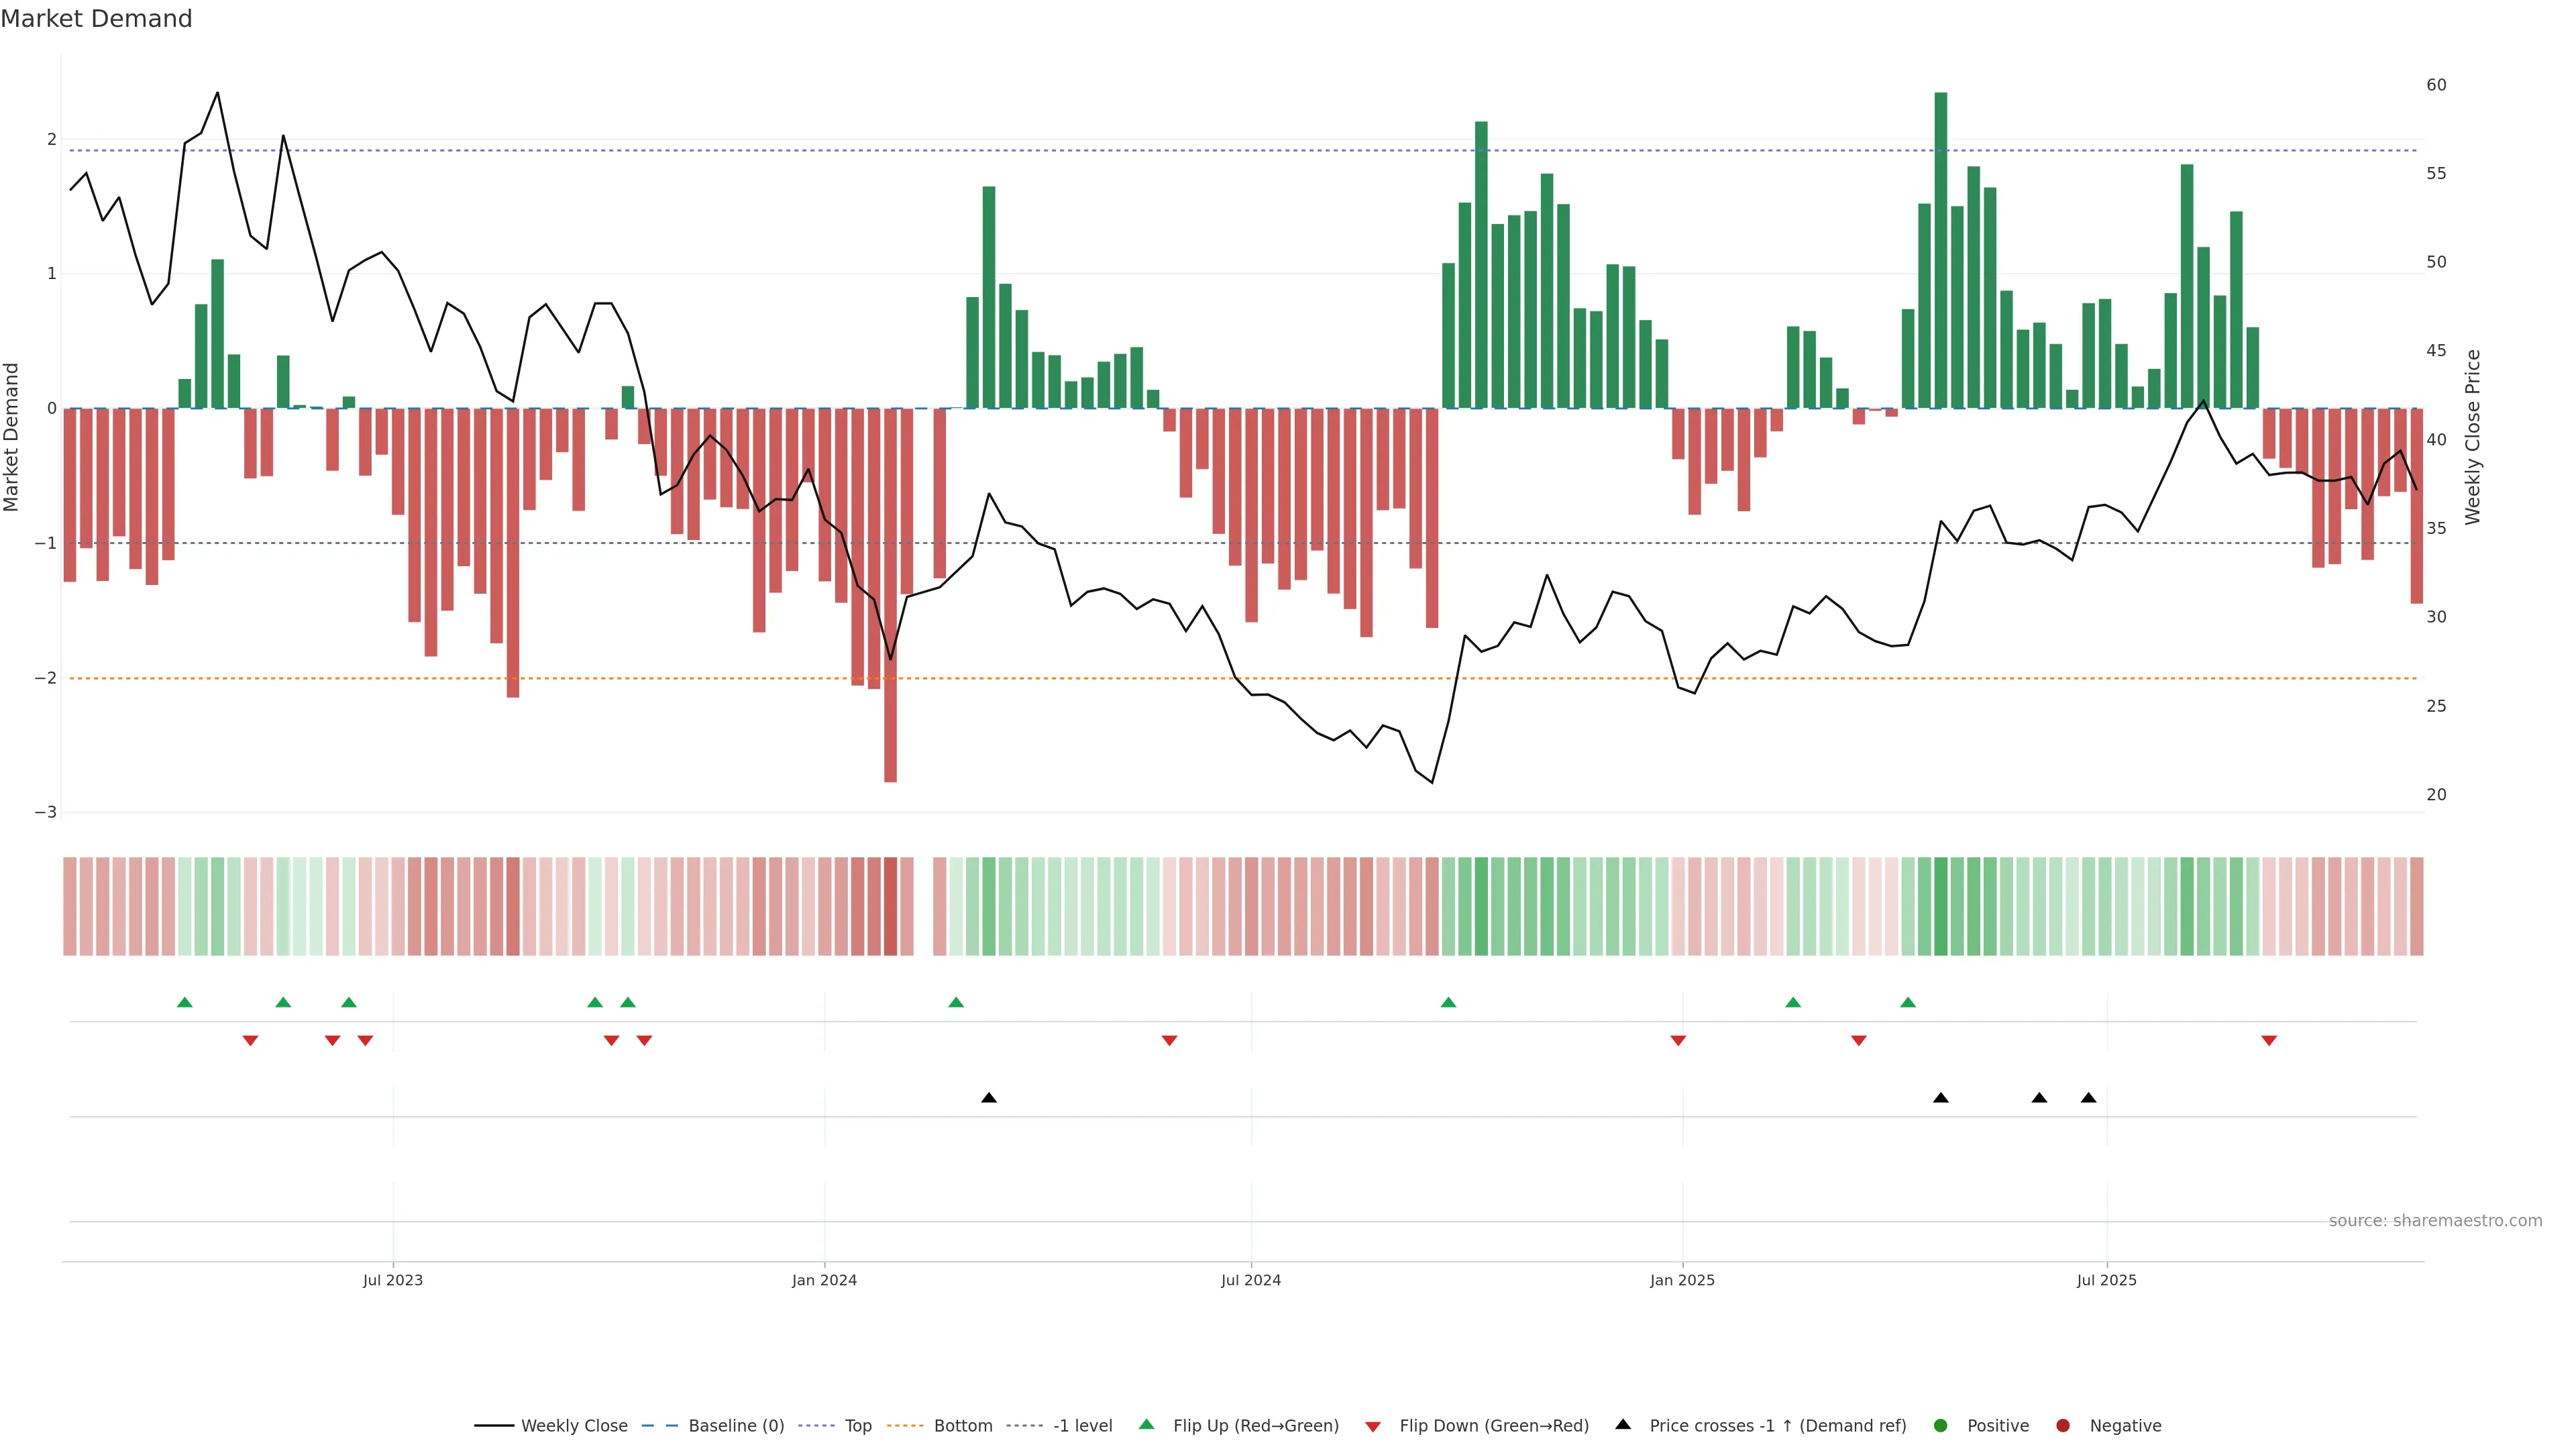The width and height of the screenshot is (2576, 1449).
Task: Click the green Positive legend dot
Action: 1940,1425
